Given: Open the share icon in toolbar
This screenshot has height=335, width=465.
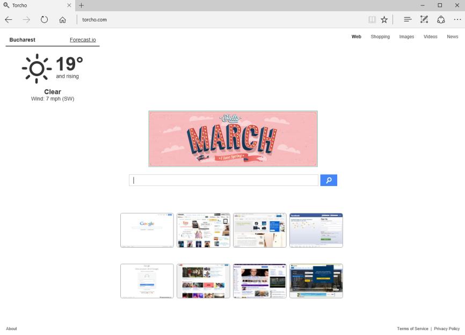Looking at the screenshot, I should tap(441, 20).
